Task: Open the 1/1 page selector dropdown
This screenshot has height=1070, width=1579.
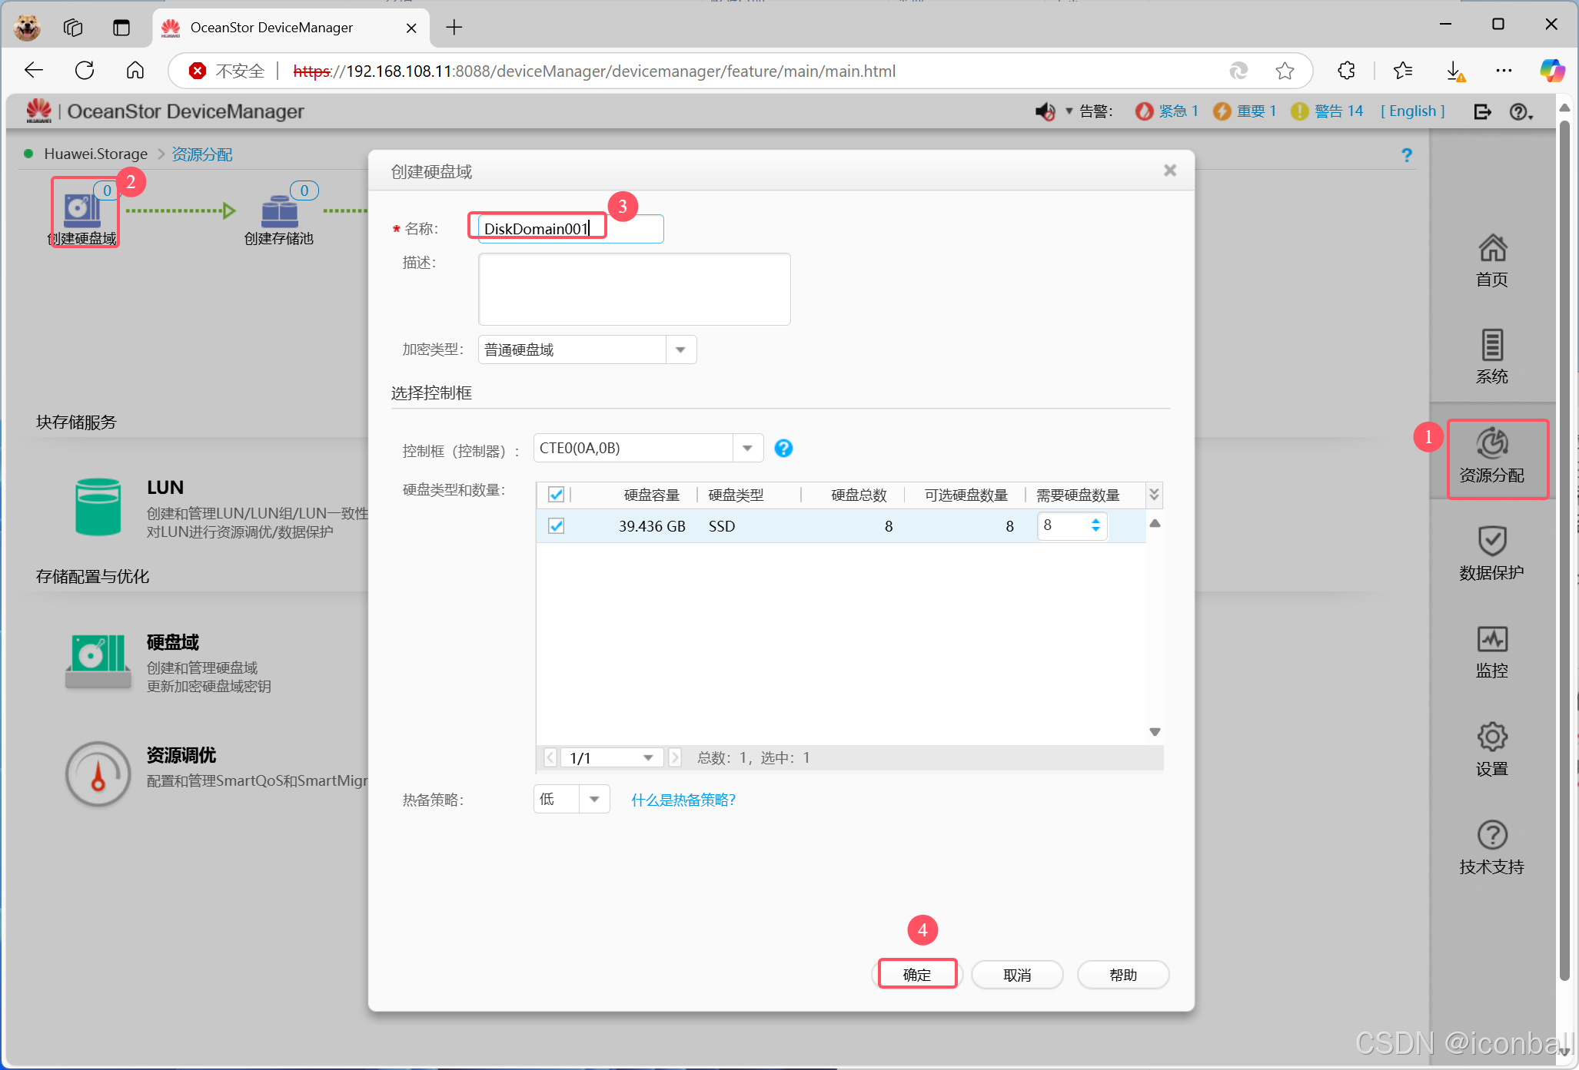Action: [648, 758]
